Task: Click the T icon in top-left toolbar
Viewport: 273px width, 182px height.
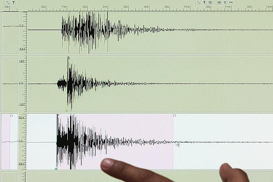Action: coord(14,2)
